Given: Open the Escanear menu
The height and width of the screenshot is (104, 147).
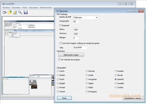Looking at the screenshot, I should [x=16, y=7].
